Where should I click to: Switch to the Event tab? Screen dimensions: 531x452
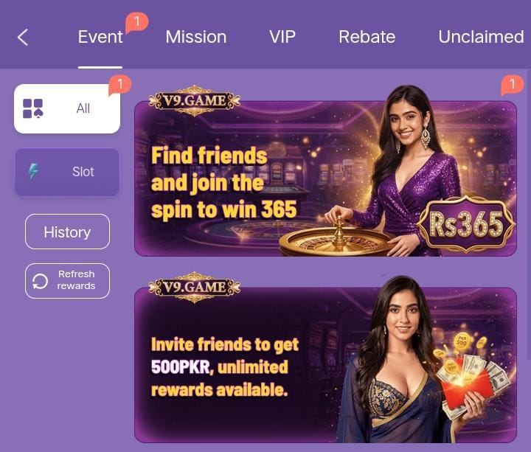click(x=100, y=37)
